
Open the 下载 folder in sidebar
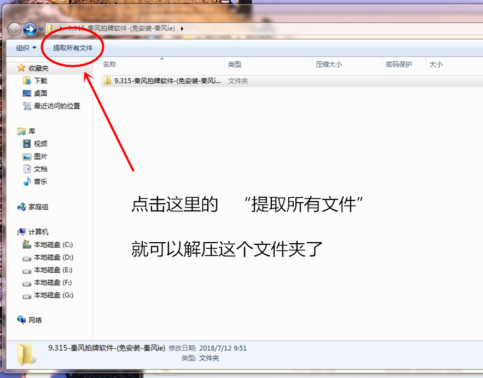coord(40,81)
